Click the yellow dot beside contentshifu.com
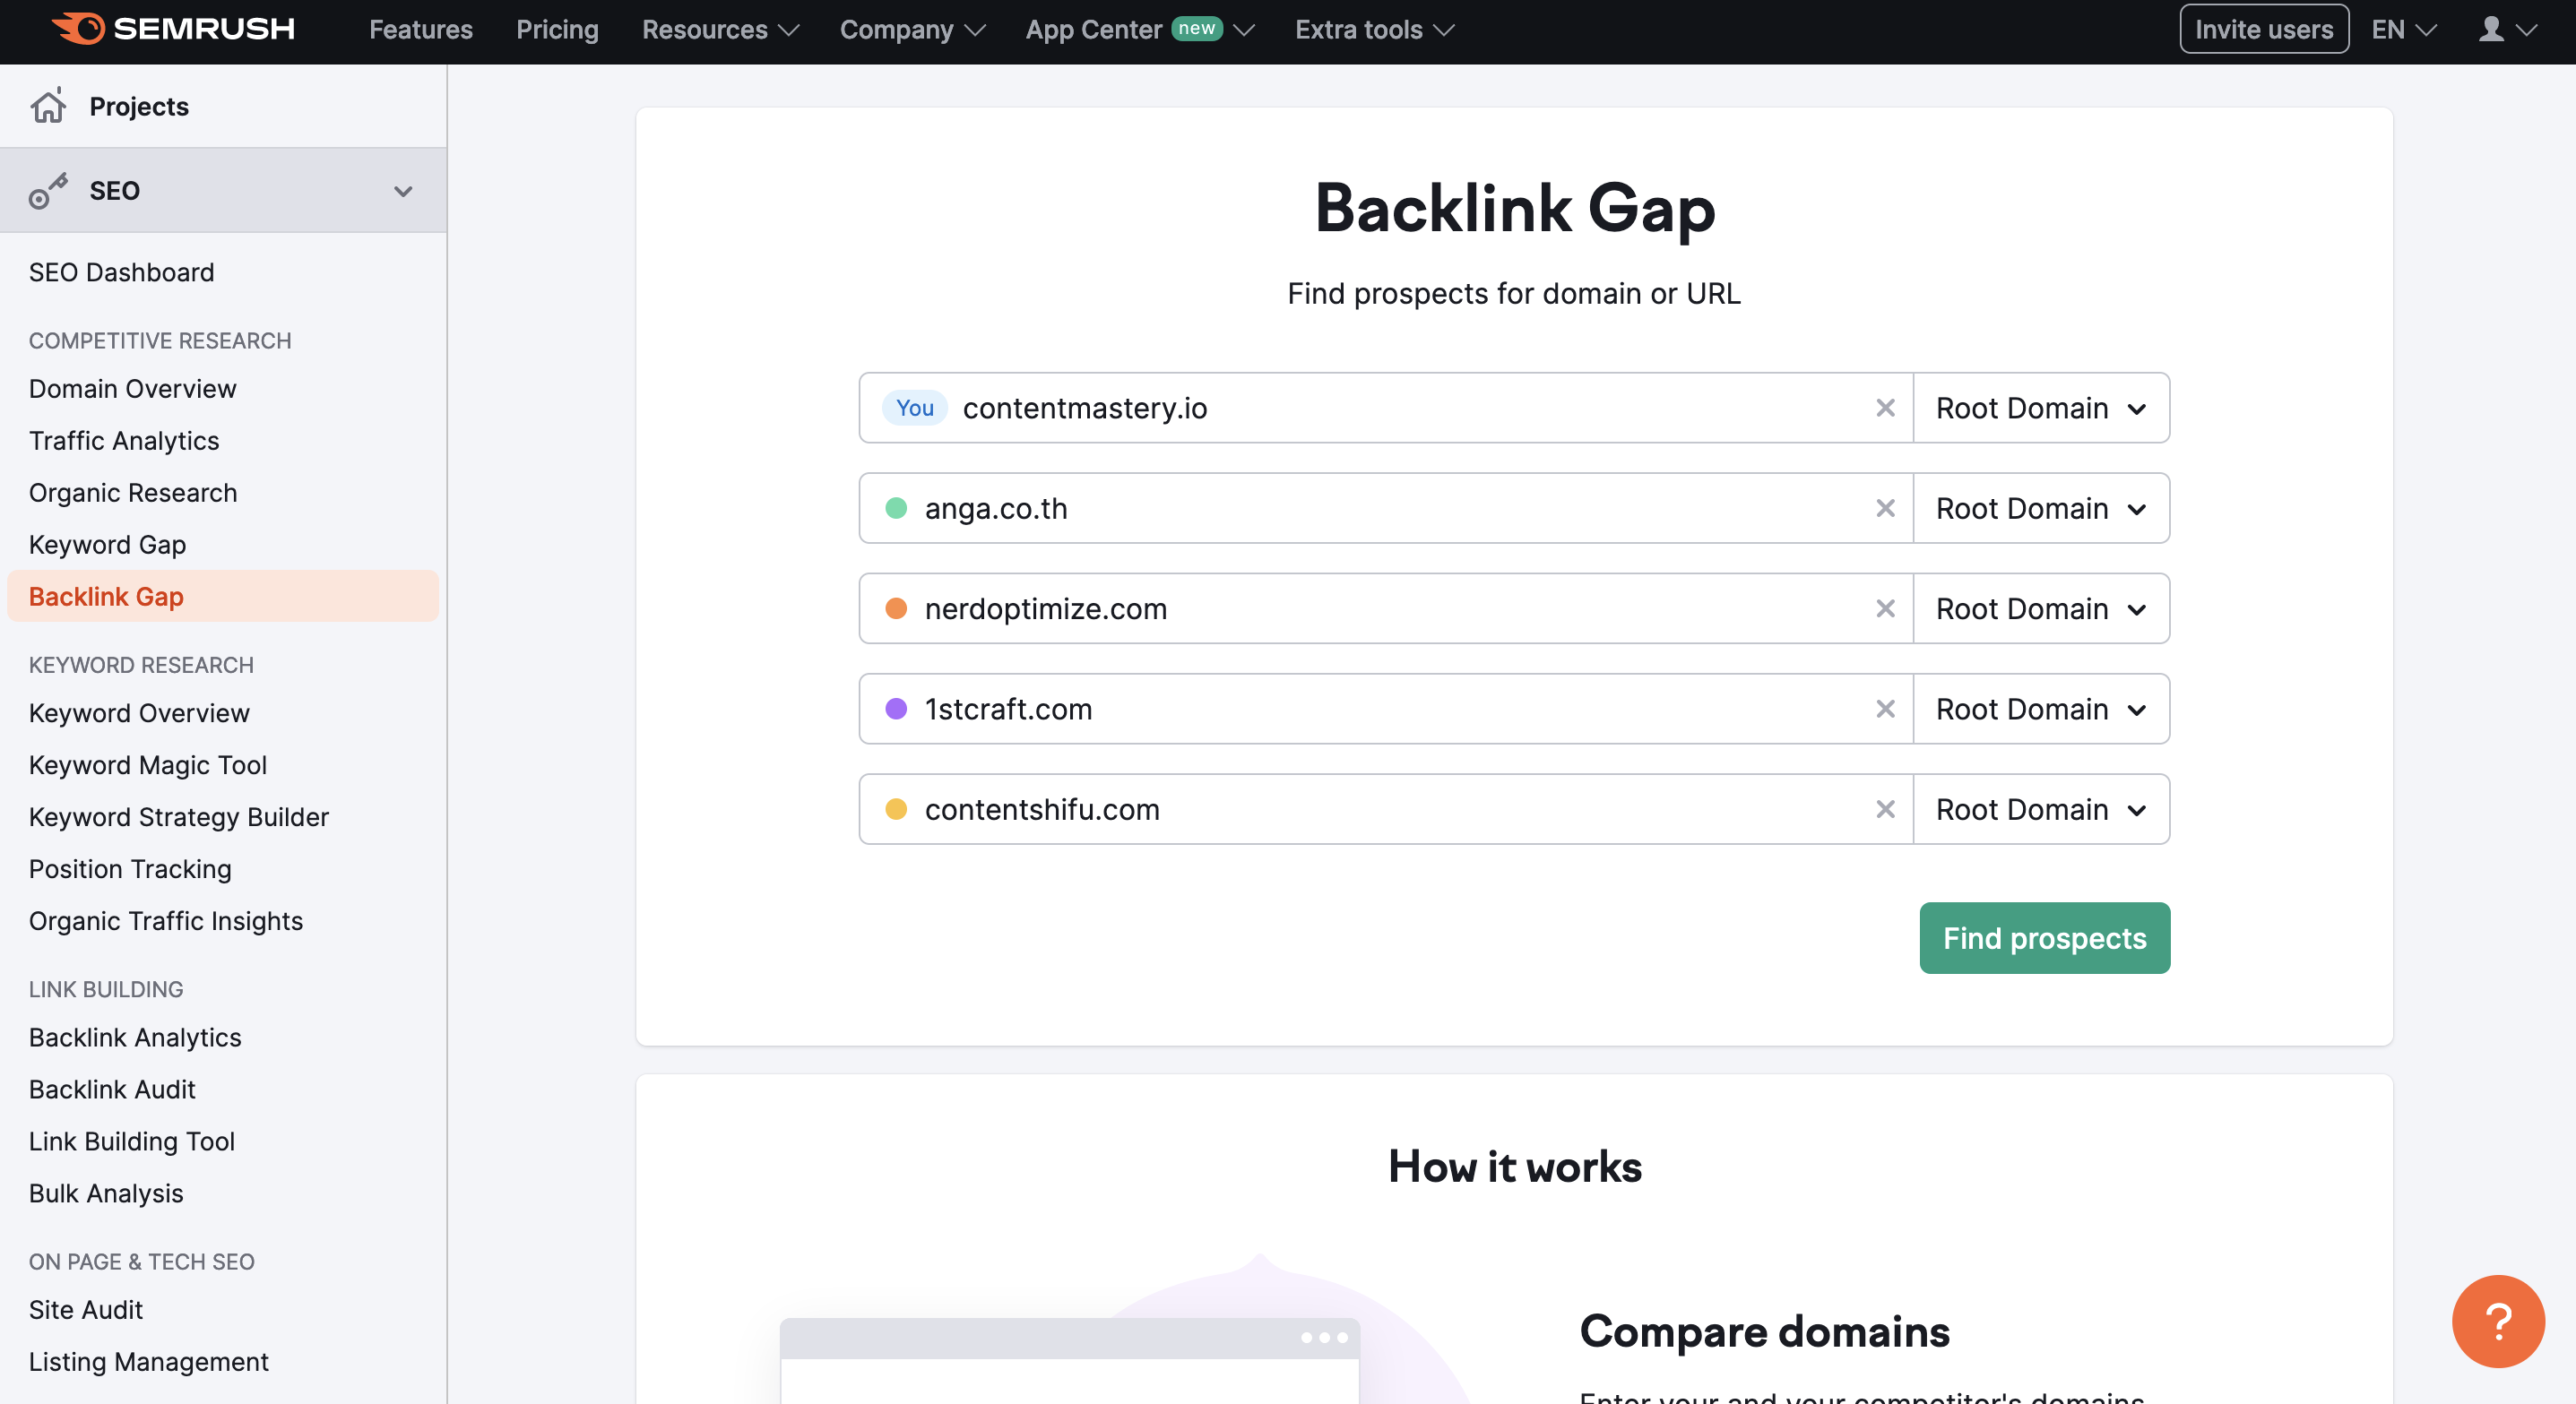 (896, 809)
